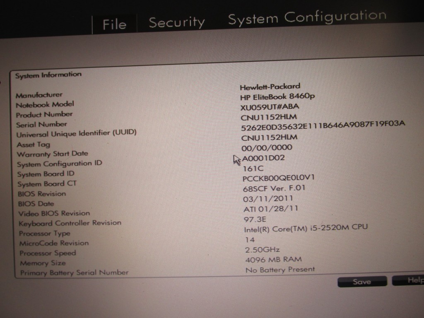Select keyboard controller value 97.3E

click(x=255, y=219)
